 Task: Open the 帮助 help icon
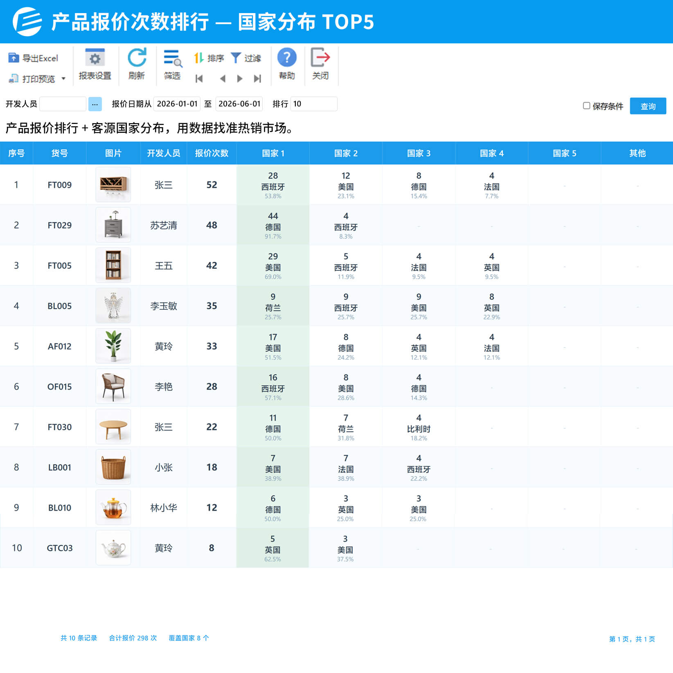(x=287, y=58)
